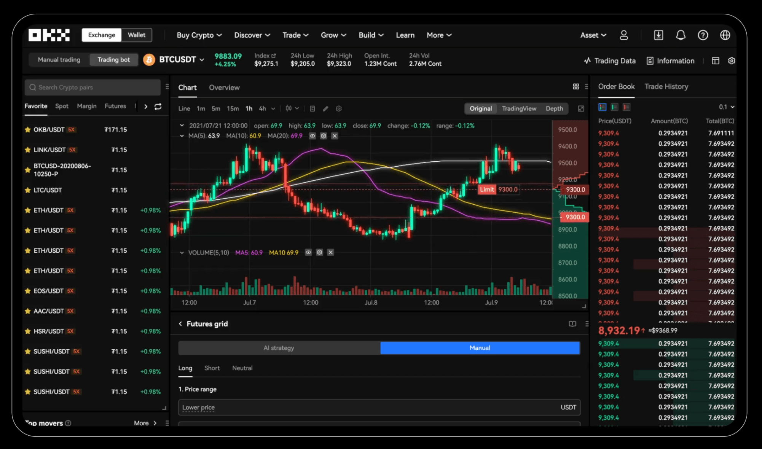Open trading settings gear in top bar

tap(731, 61)
